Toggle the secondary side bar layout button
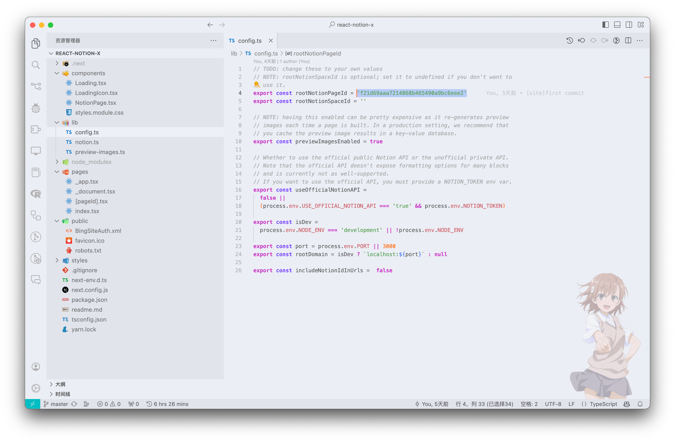 click(629, 25)
